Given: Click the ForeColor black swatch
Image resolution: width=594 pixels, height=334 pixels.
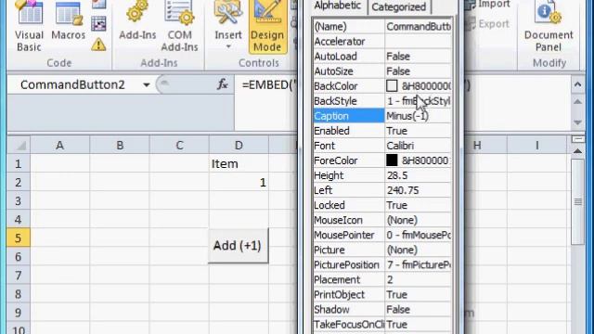Looking at the screenshot, I should (x=392, y=161).
